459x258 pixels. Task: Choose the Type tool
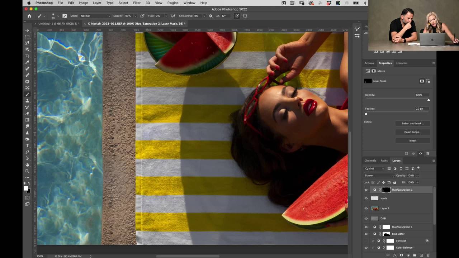pyautogui.click(x=27, y=145)
